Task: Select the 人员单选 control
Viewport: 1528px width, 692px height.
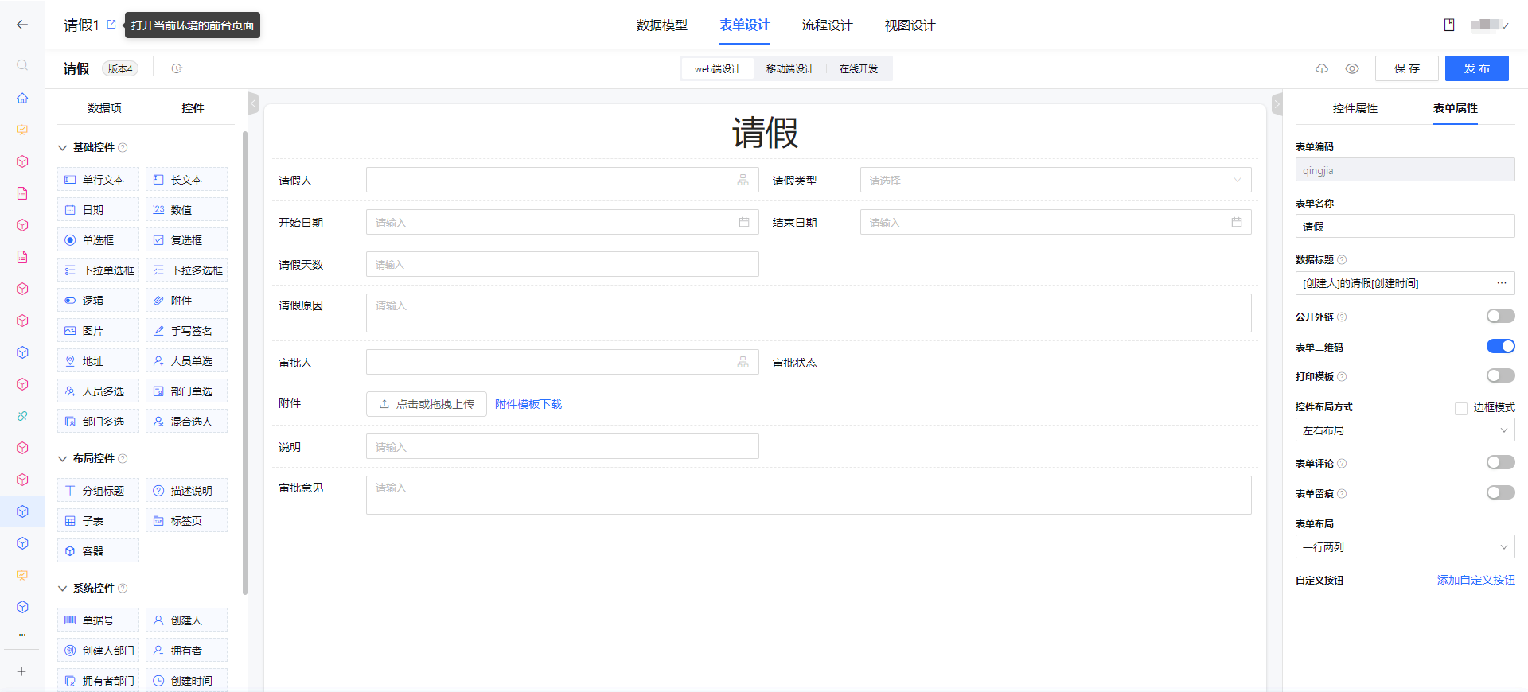Action: [x=186, y=361]
